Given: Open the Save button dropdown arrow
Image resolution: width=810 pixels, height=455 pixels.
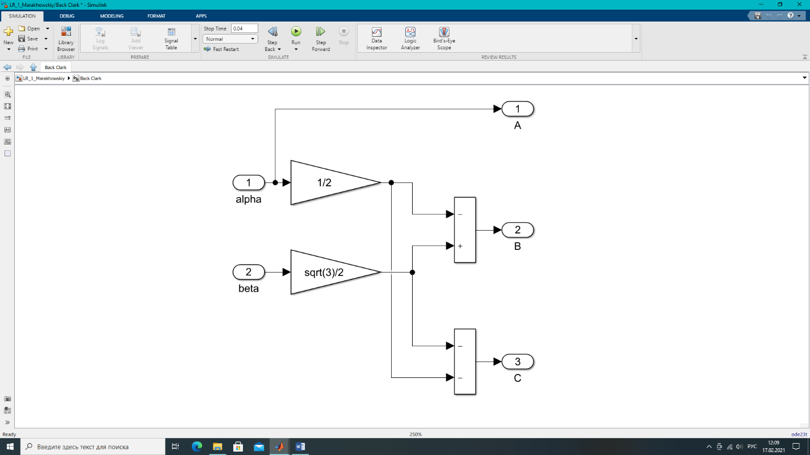Looking at the screenshot, I should pos(47,39).
